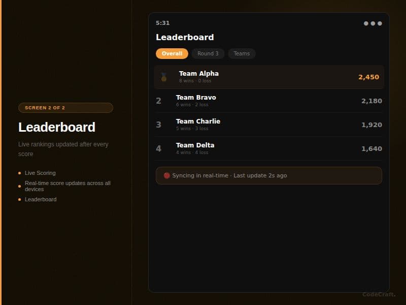
Task: Click Team Alpha's score 2,450
Action: click(369, 77)
